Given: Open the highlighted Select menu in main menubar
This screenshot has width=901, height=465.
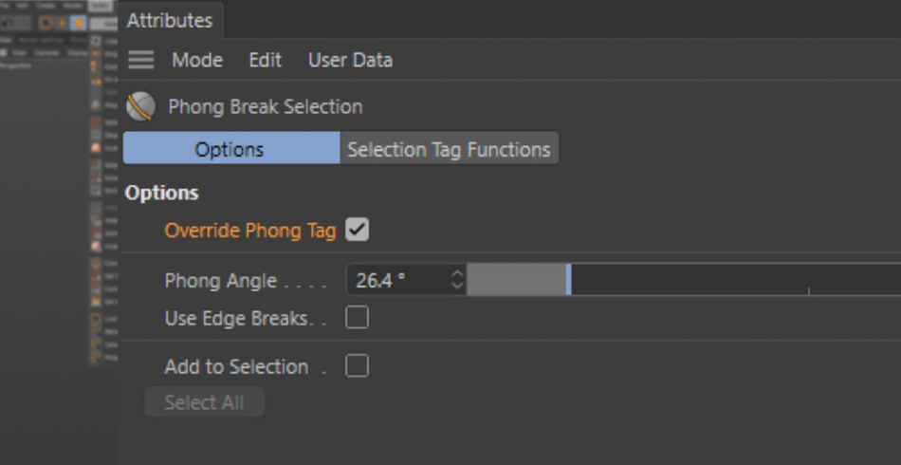Looking at the screenshot, I should [101, 6].
